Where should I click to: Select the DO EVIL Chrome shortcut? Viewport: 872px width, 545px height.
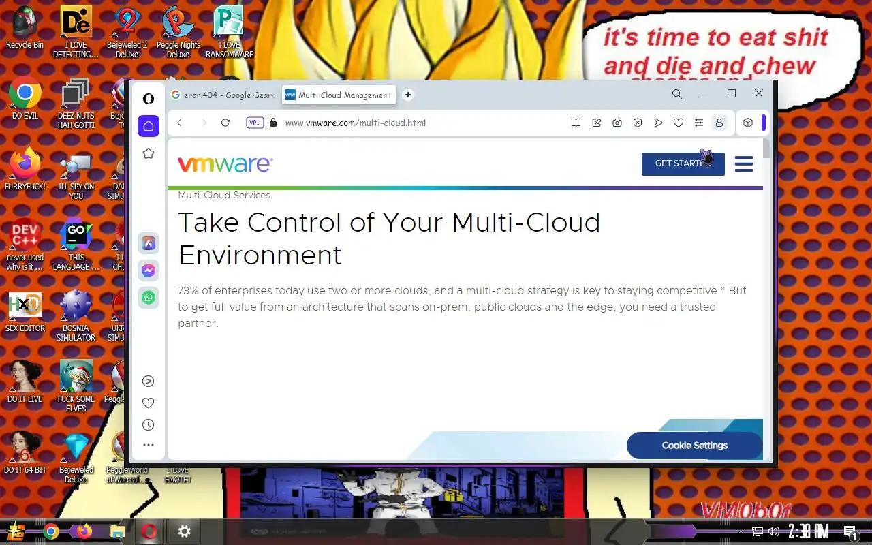[x=25, y=99]
